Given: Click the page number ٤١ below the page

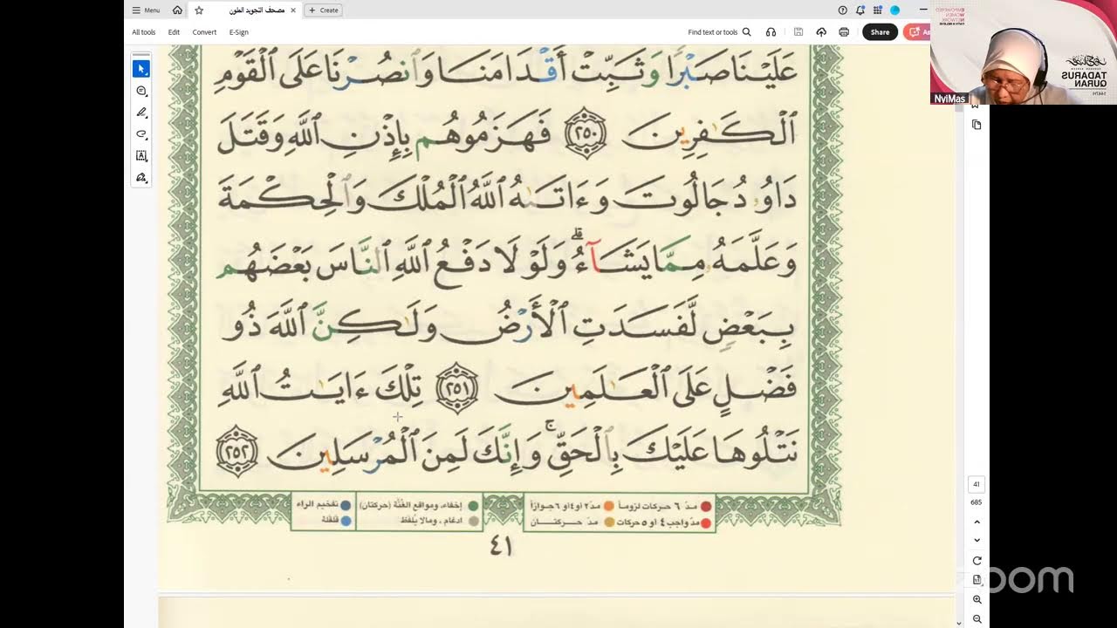Looking at the screenshot, I should coord(501,547).
